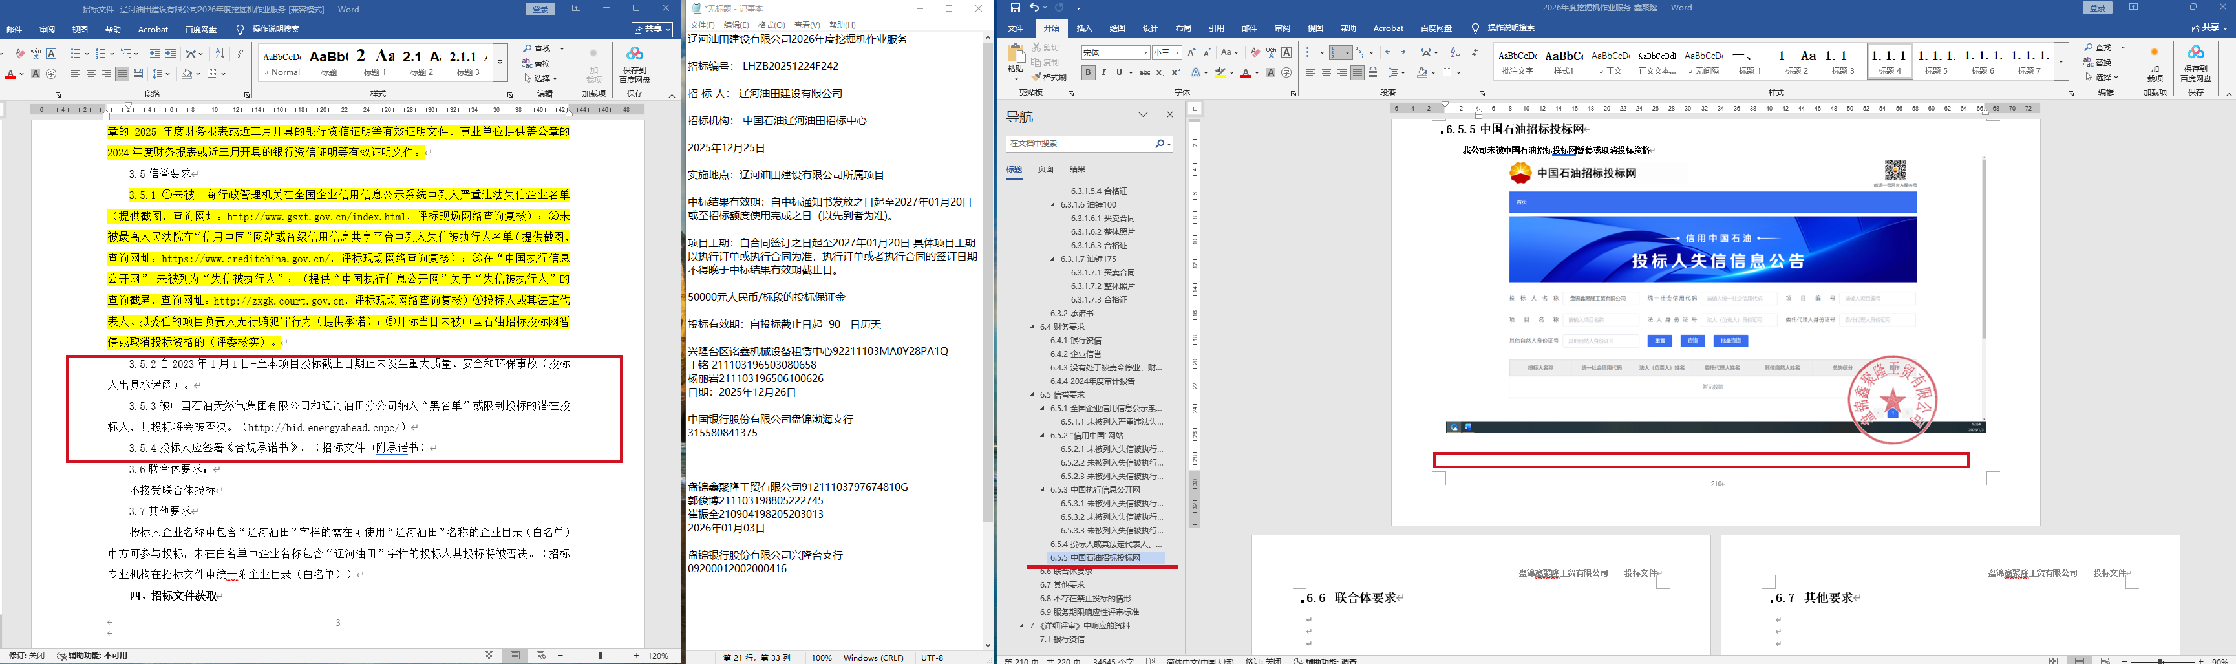Save the right Word document with the floppy icon
The width and height of the screenshot is (2236, 664).
[x=1015, y=8]
